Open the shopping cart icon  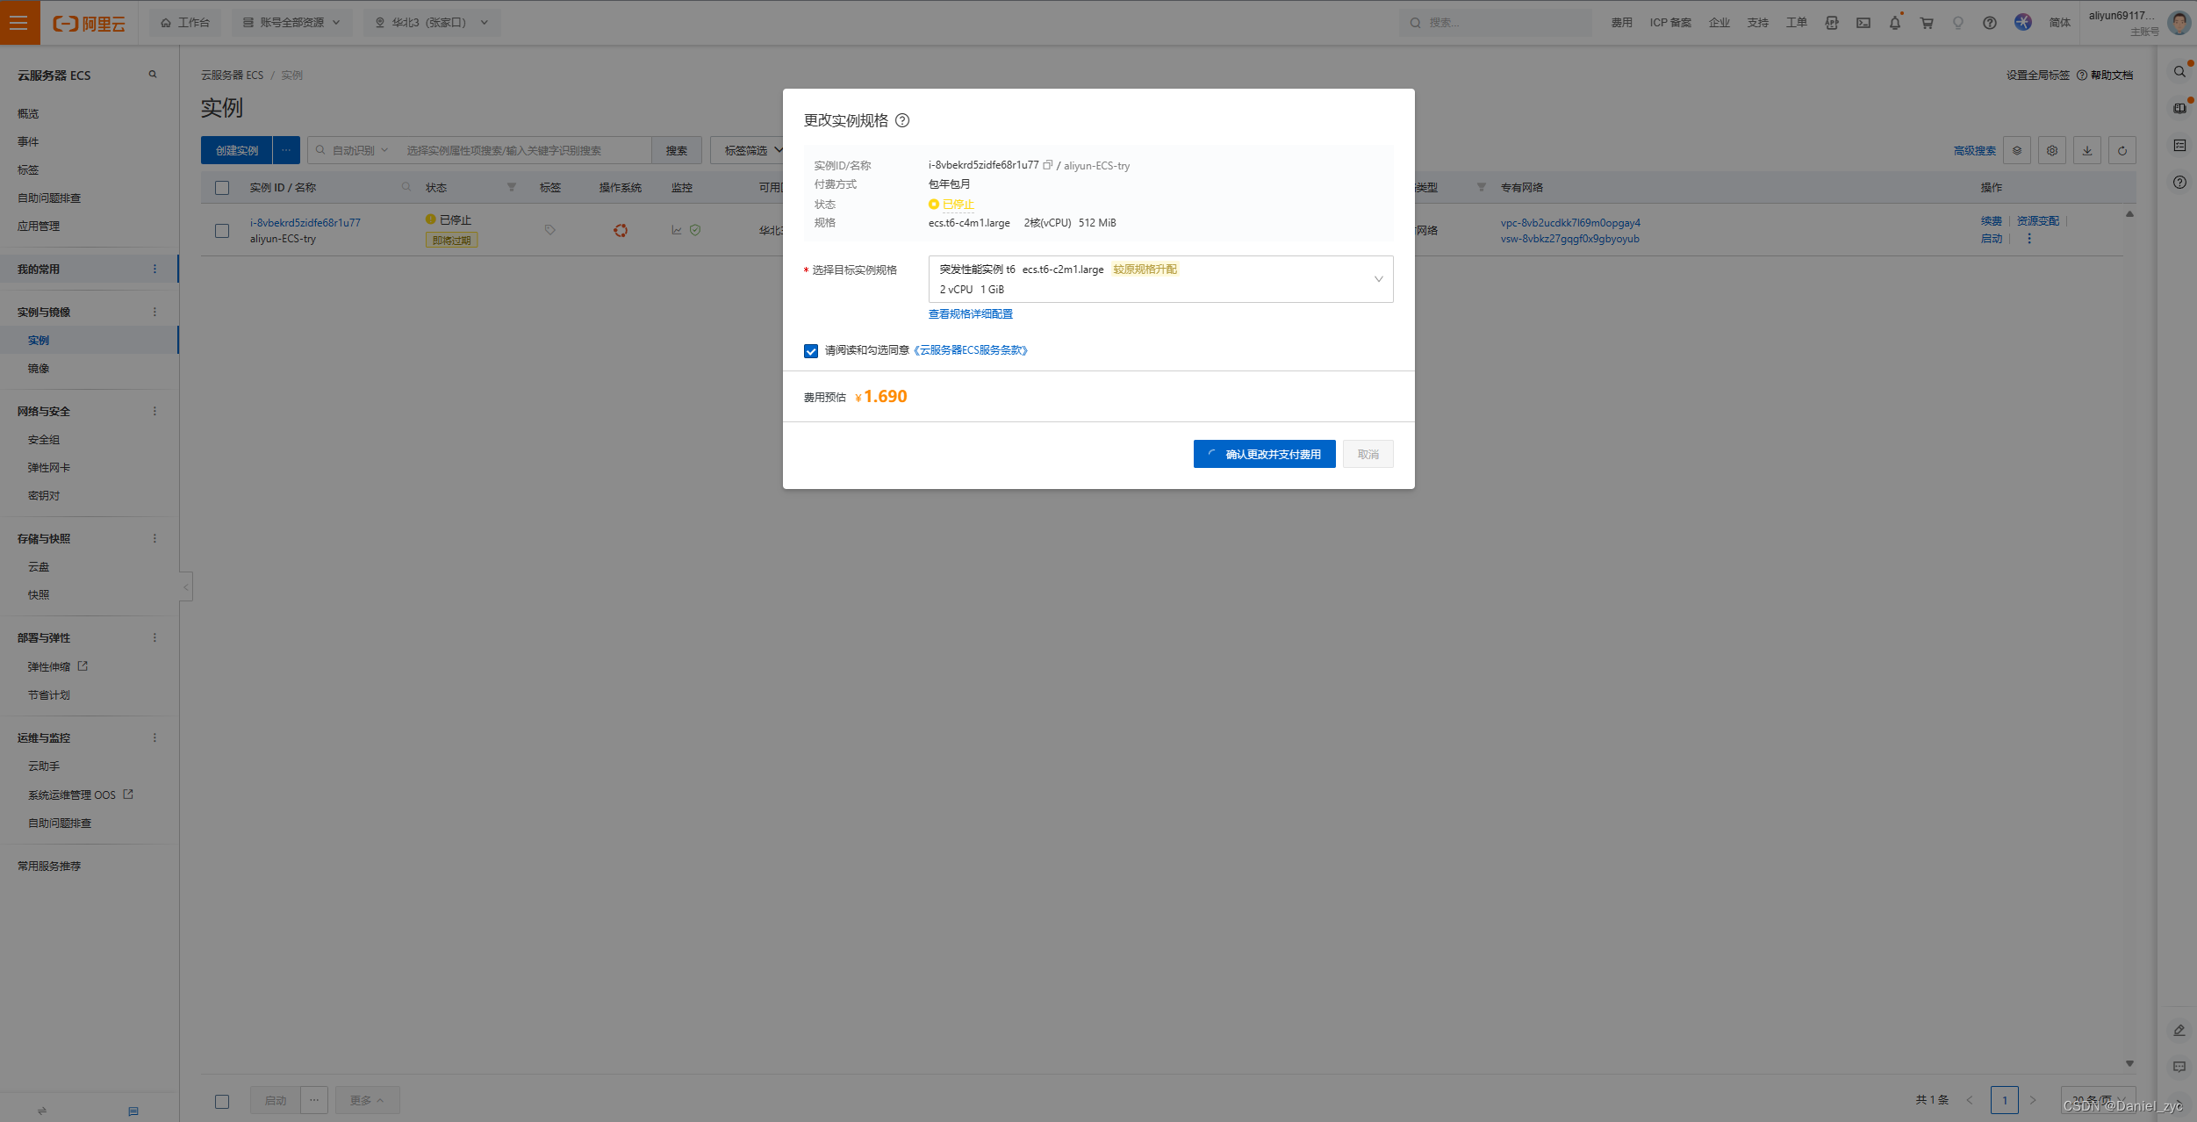(1927, 23)
